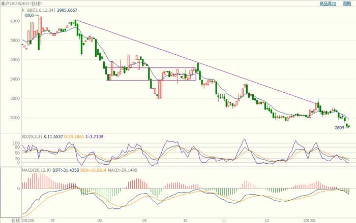
Task: Click the 2896 low price marker
Action: (x=339, y=128)
